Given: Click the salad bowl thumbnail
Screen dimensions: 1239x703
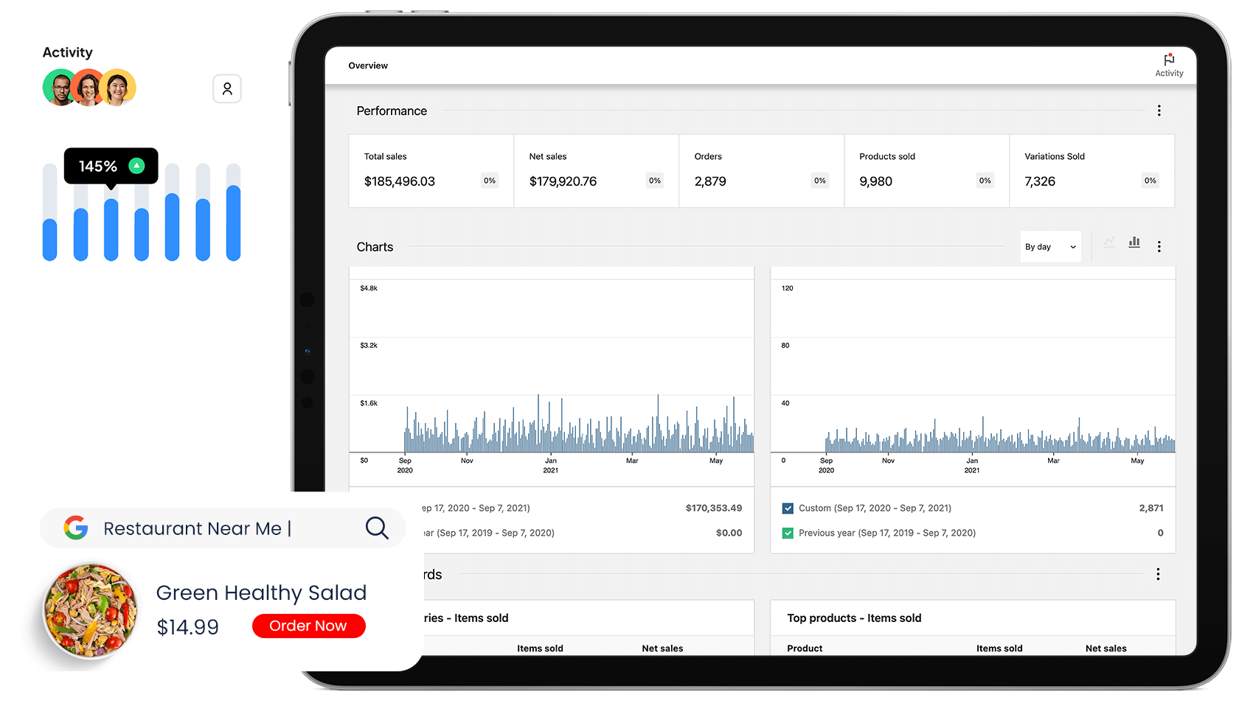Looking at the screenshot, I should (x=91, y=610).
